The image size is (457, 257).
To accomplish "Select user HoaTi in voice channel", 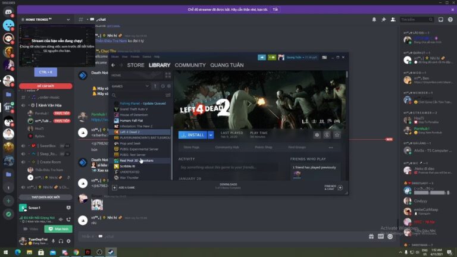I will (x=39, y=128).
